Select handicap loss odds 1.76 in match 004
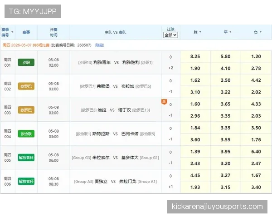272x218 pixels. [256, 140]
